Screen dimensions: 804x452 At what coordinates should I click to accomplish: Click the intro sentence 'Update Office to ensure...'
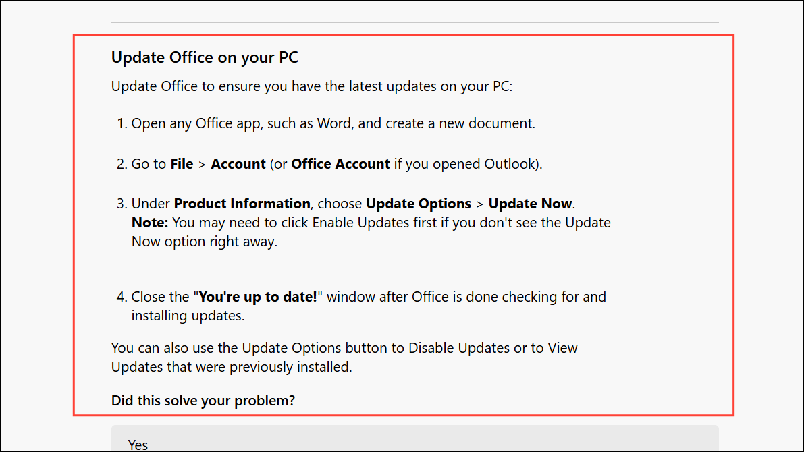point(312,87)
